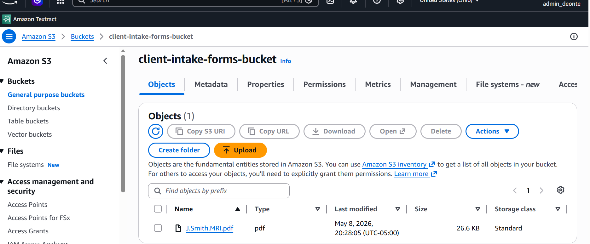
Task: Switch to the Properties tab
Action: pyautogui.click(x=266, y=84)
